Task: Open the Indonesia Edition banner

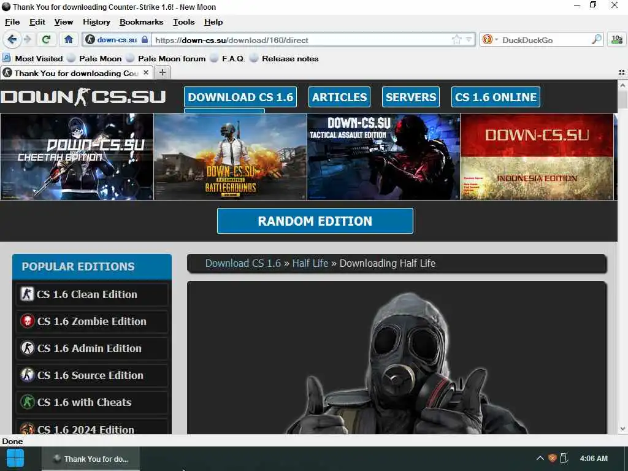Action: pos(537,156)
